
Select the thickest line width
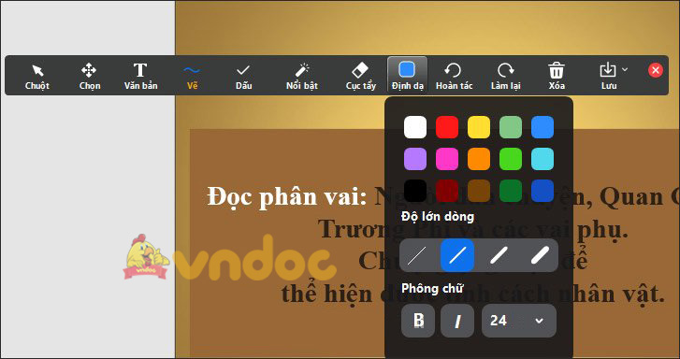(539, 255)
